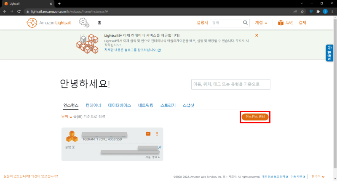Expand the Chrome tab search chevron
337x181 pixels.
(x=302, y=3)
